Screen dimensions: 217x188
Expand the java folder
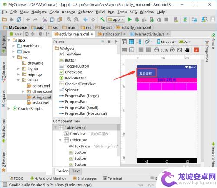tap(13, 52)
